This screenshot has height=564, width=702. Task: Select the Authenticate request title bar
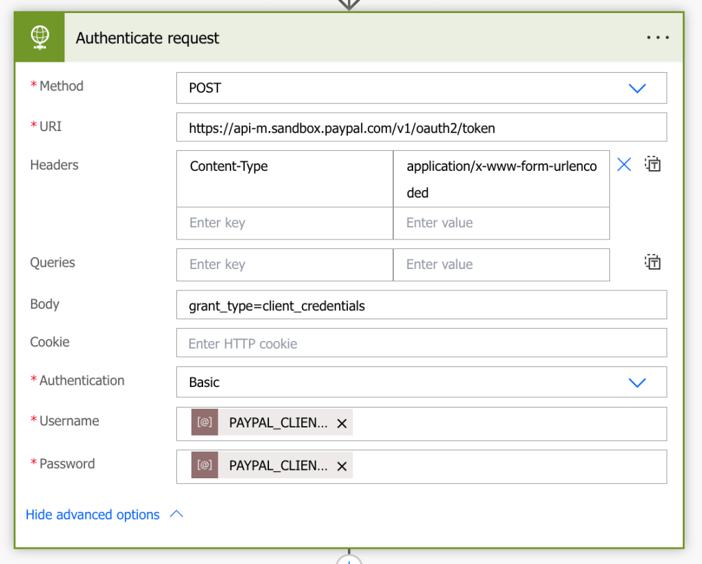pos(343,38)
